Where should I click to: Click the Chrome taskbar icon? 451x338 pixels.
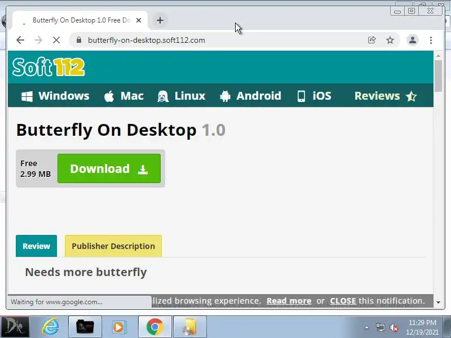tap(154, 327)
